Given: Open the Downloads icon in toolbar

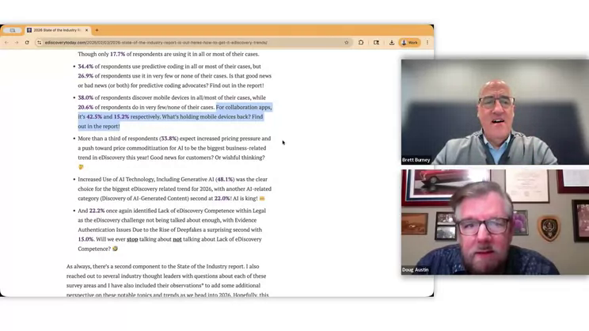Looking at the screenshot, I should pyautogui.click(x=392, y=43).
